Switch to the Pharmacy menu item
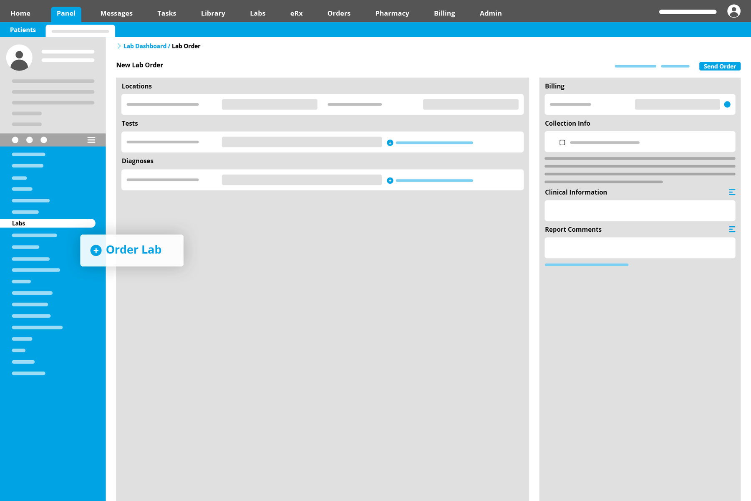 tap(392, 13)
